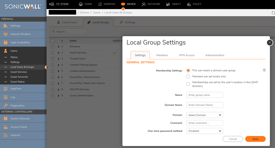
Task: Click the AppFlow sidebar icon
Action: pyautogui.click(x=5, y=89)
